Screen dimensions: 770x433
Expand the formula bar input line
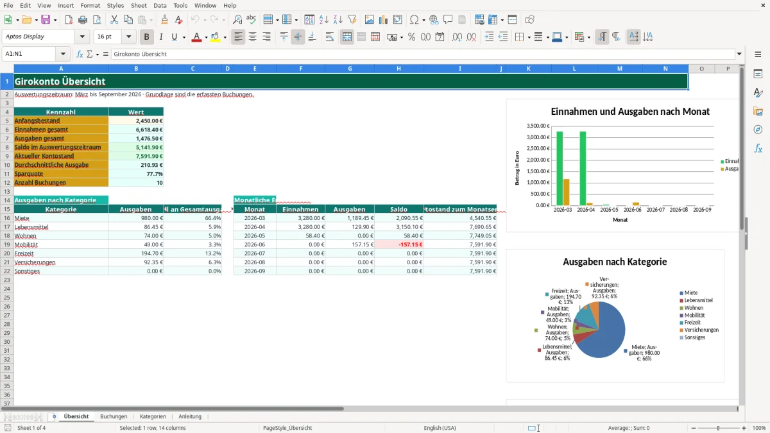[739, 55]
